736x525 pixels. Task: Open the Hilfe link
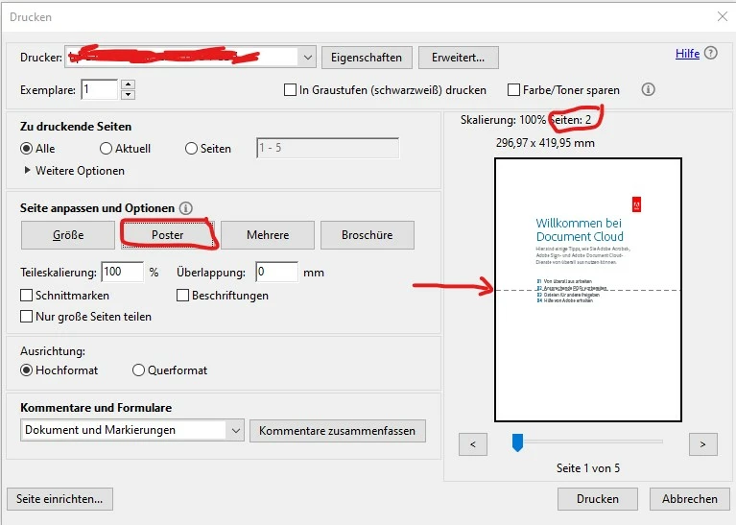pyautogui.click(x=687, y=54)
